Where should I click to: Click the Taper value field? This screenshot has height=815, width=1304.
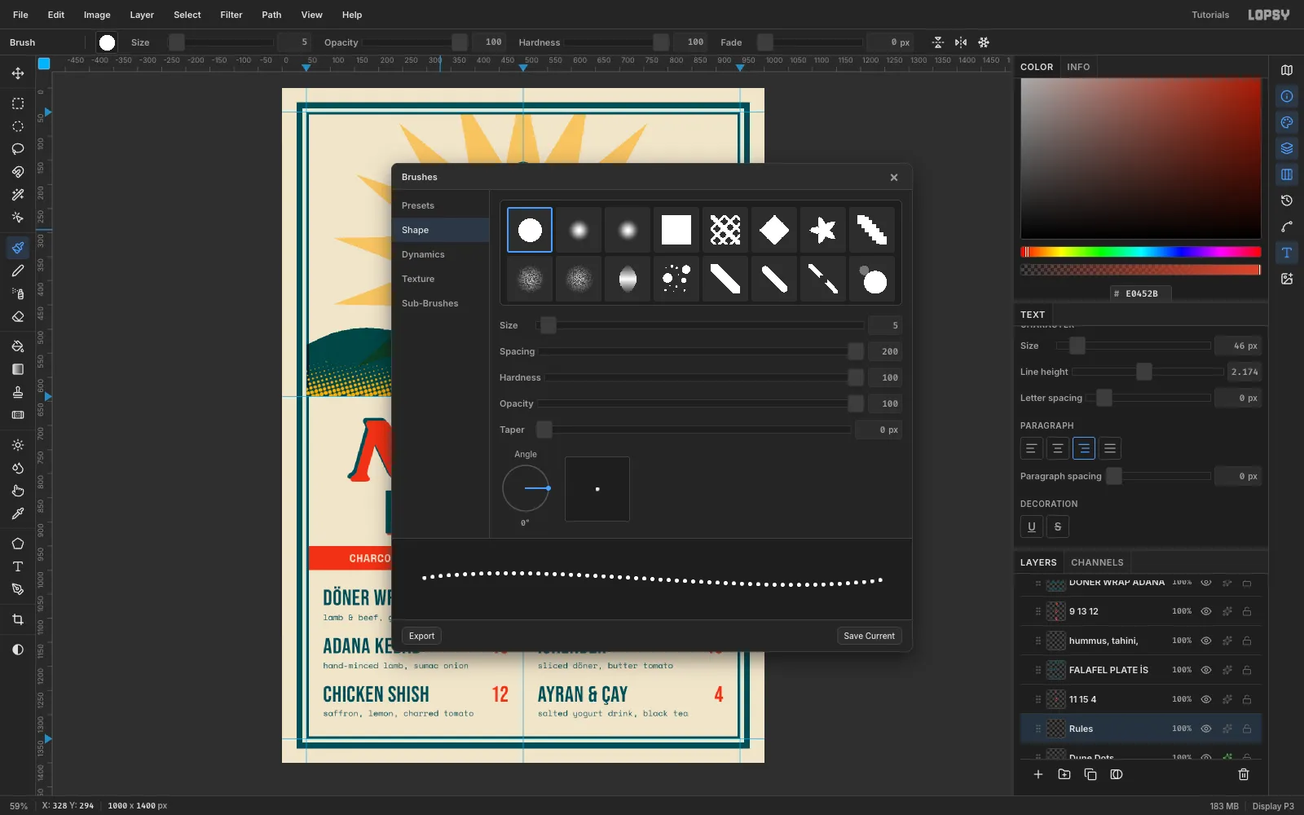click(879, 430)
